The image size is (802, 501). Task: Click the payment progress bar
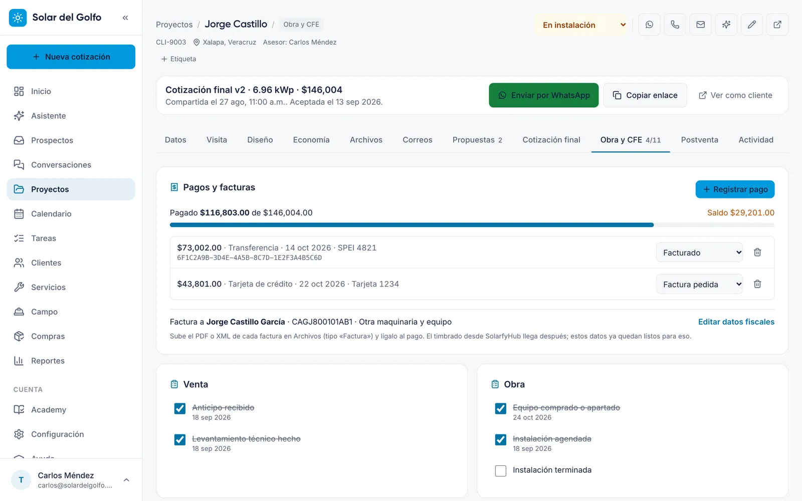(x=472, y=225)
